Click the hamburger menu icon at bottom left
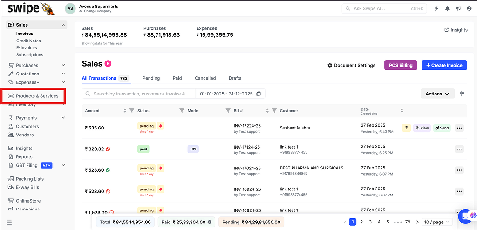The image size is (477, 230). (x=9, y=223)
